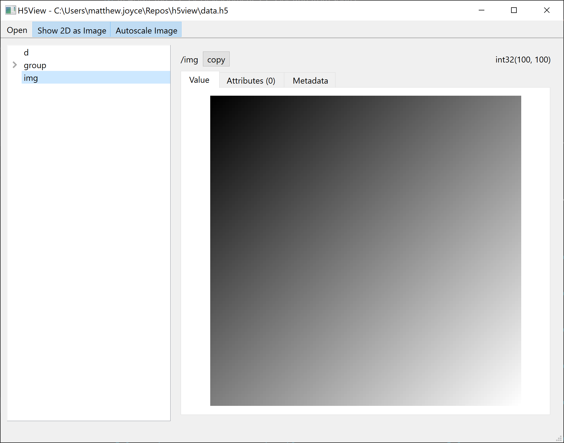Click the Open button to load a file
This screenshot has height=443, width=564.
[17, 30]
